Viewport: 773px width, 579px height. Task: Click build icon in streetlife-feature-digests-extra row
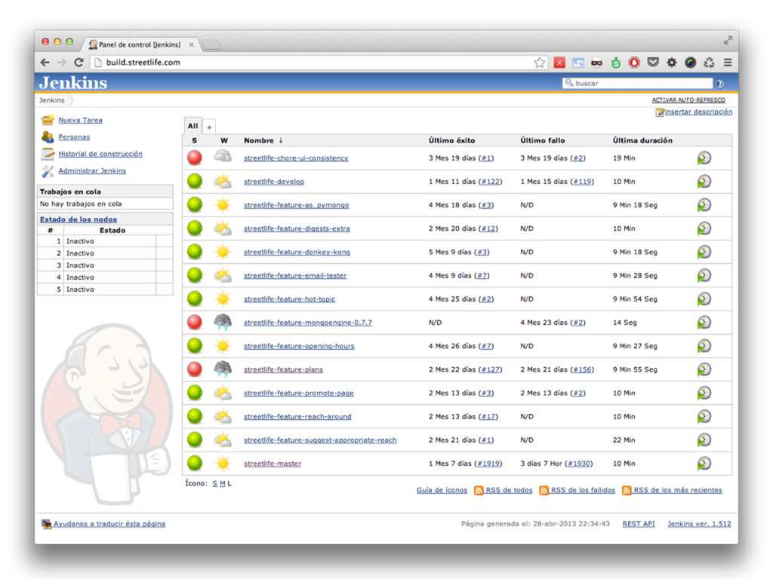[704, 228]
